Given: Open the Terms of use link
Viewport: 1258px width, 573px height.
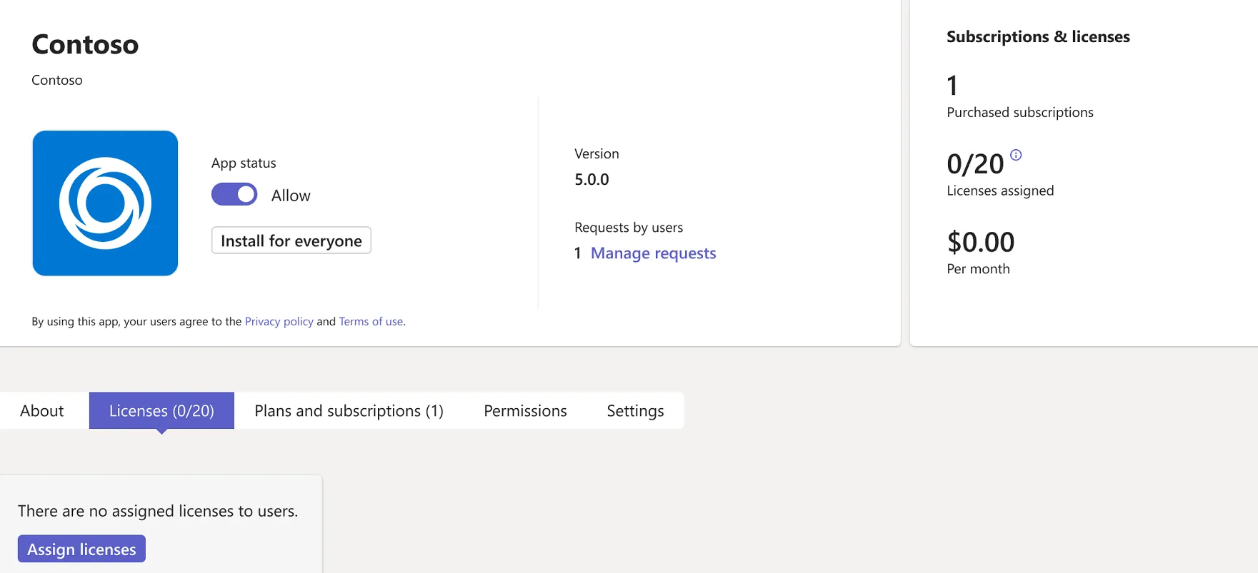Looking at the screenshot, I should tap(371, 322).
